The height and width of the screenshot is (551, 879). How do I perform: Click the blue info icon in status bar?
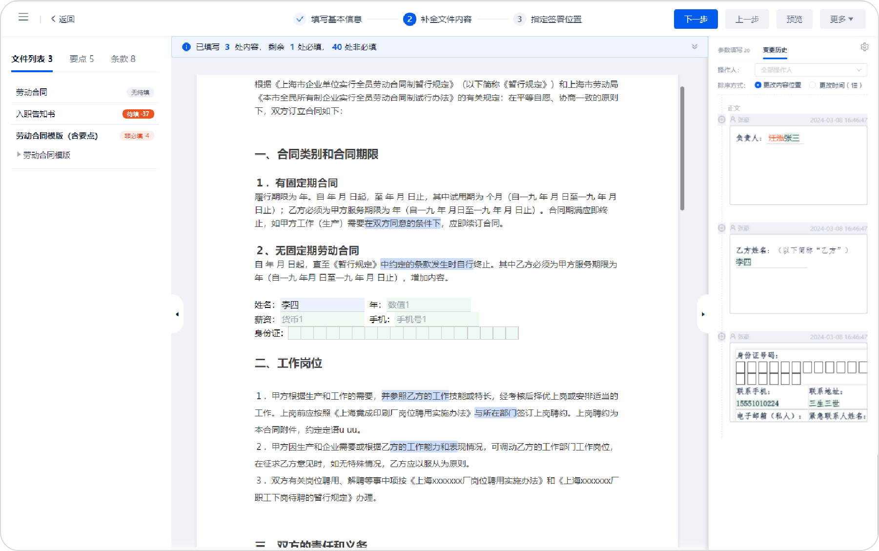tap(186, 47)
